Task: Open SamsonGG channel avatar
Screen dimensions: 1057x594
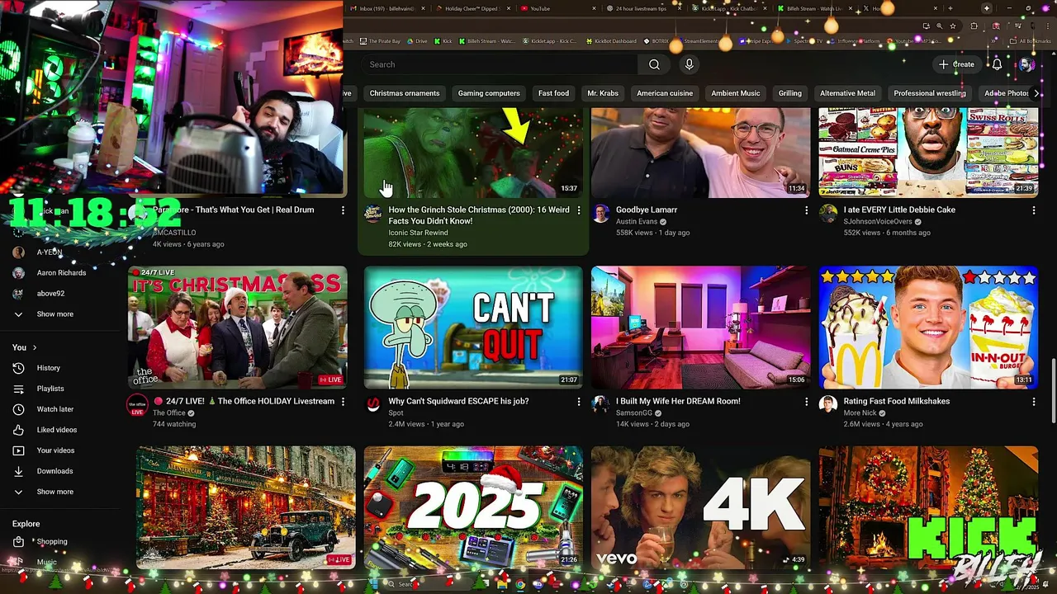Action: [x=600, y=405]
